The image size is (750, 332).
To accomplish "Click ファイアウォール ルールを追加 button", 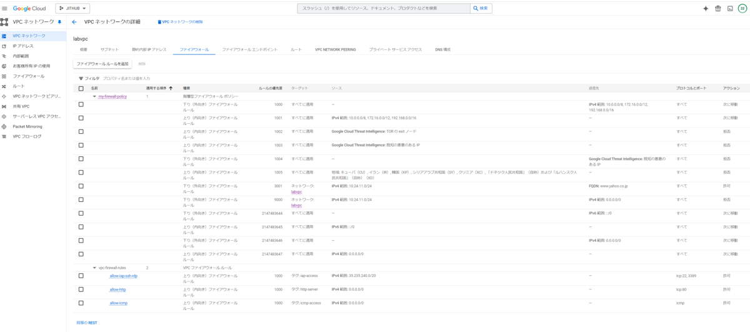I will click(x=102, y=64).
